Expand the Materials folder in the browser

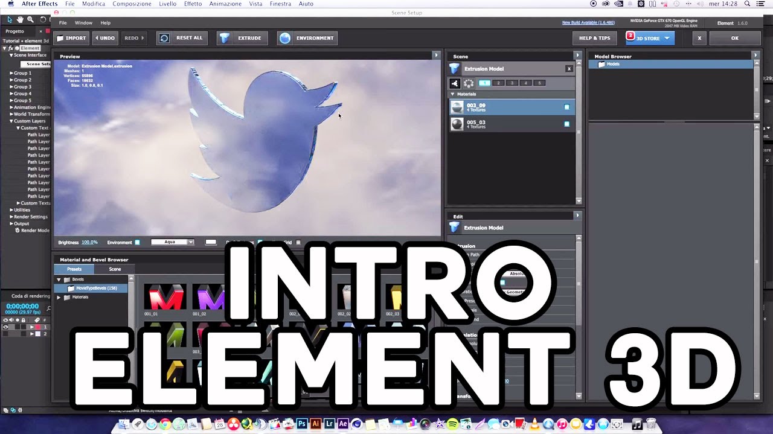click(59, 297)
